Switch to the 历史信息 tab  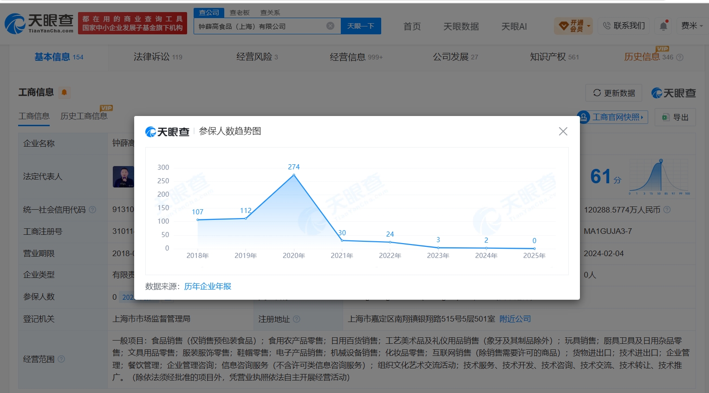point(649,57)
